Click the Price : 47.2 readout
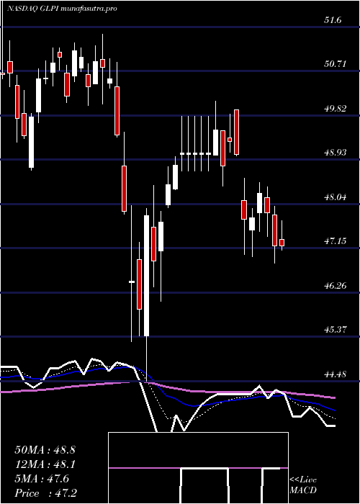This screenshot has height=504, width=360. click(x=45, y=493)
